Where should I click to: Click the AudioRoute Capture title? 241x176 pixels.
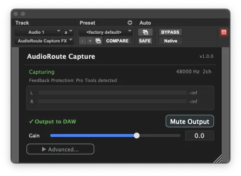[61, 56]
